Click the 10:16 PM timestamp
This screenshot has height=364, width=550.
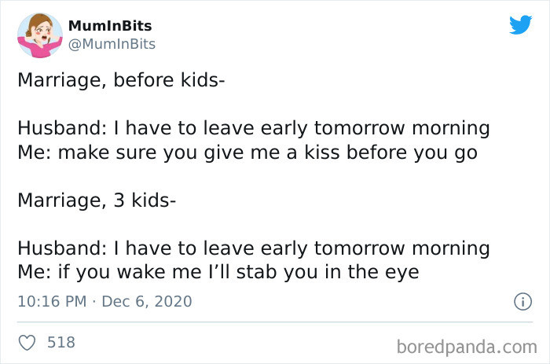47,301
